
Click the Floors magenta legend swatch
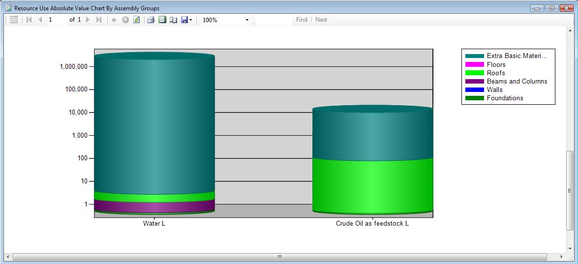pyautogui.click(x=474, y=64)
